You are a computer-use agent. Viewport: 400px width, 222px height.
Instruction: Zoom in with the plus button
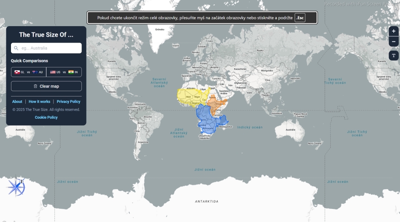coord(393,31)
